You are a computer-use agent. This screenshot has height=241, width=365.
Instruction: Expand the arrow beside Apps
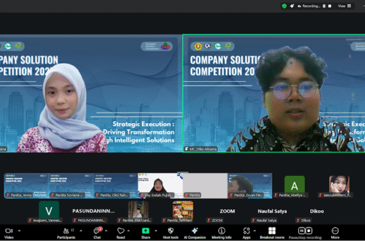coord(254,231)
